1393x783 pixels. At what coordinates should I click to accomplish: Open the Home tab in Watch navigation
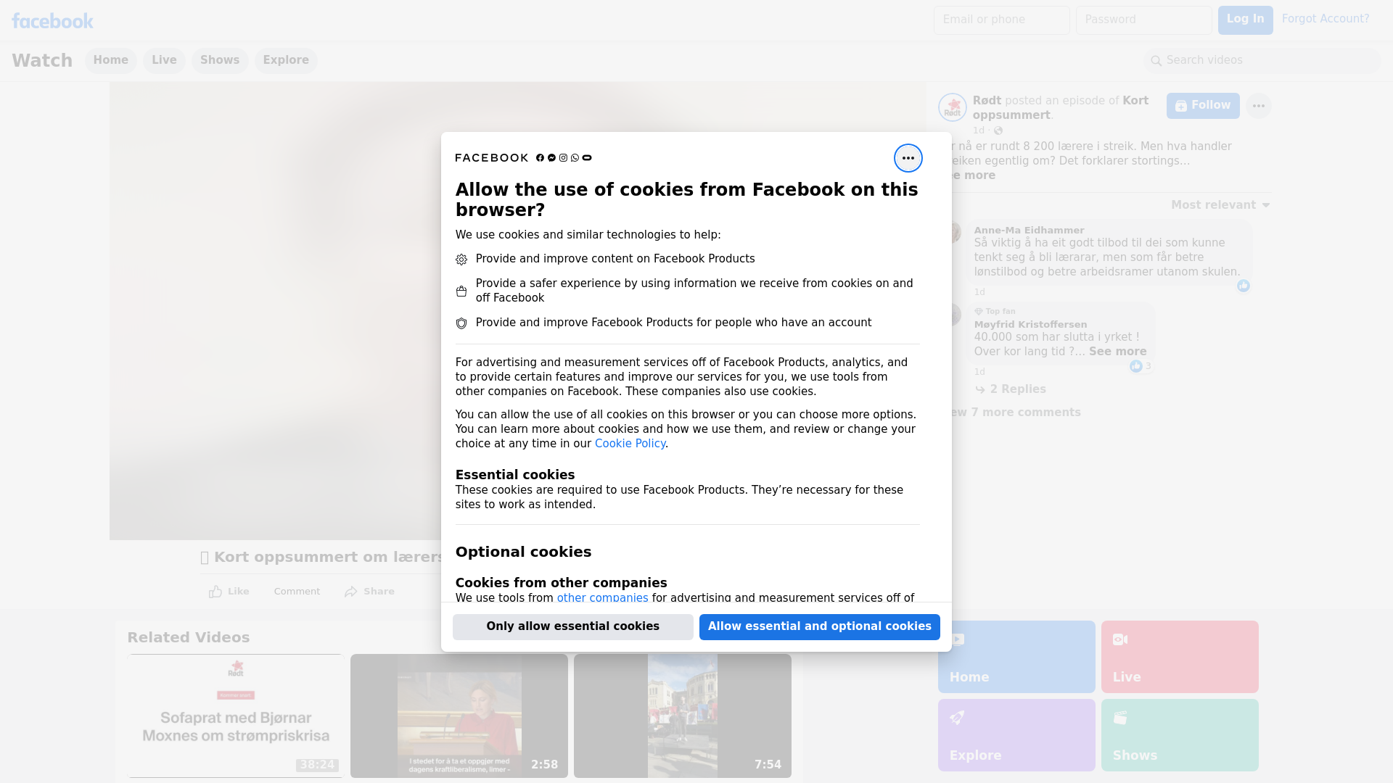pyautogui.click(x=110, y=60)
